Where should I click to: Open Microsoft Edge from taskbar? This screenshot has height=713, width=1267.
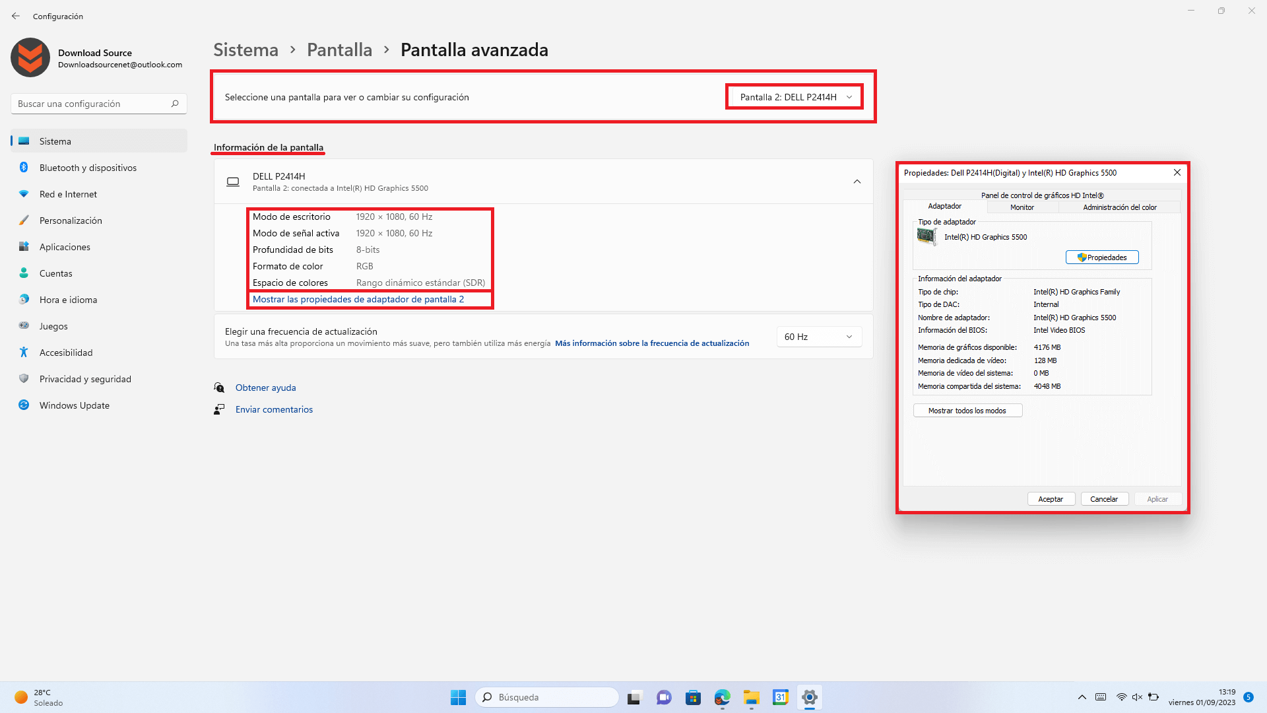pos(723,697)
